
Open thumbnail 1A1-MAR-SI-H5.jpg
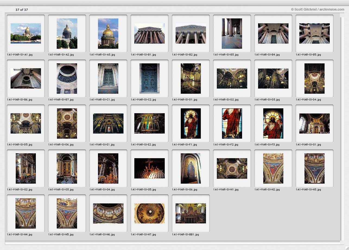click(67, 213)
